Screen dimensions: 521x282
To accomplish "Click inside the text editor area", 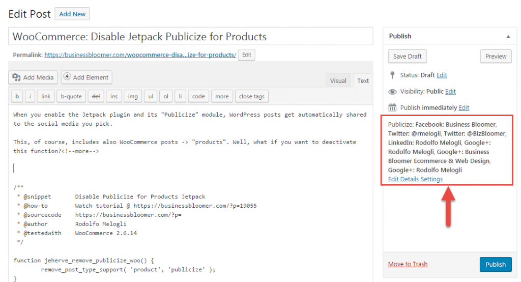I will 191,194.
